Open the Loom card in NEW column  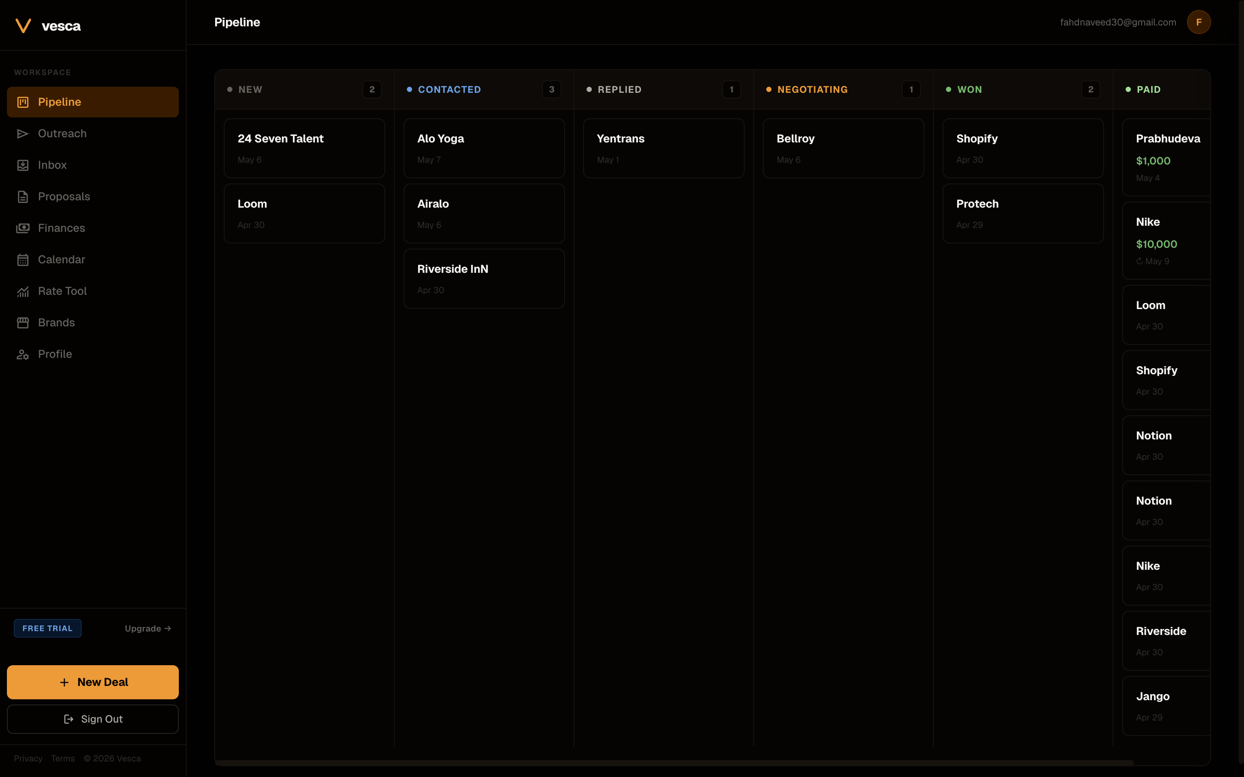click(305, 213)
